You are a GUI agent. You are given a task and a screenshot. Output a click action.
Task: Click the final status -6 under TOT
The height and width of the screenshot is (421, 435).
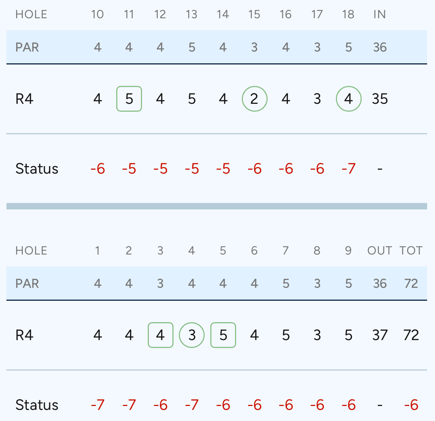[x=411, y=405]
